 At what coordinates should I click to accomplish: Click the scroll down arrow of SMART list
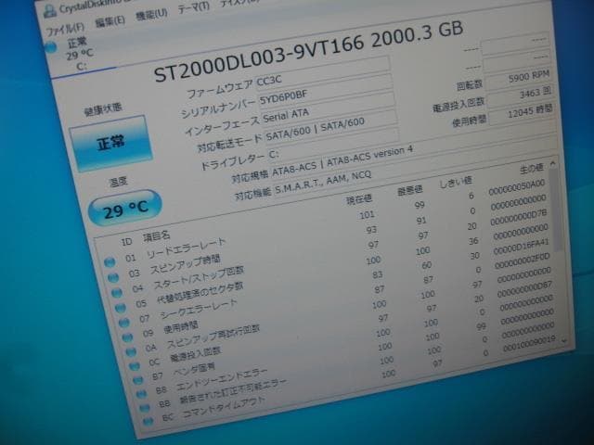[564, 341]
